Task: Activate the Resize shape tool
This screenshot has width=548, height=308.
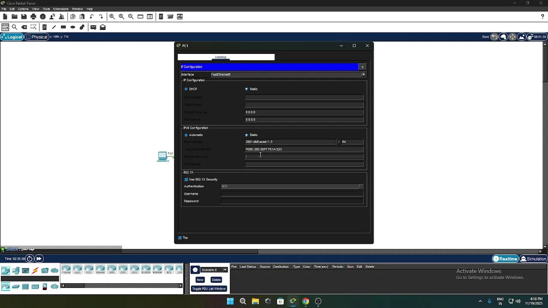Action: (x=33, y=27)
